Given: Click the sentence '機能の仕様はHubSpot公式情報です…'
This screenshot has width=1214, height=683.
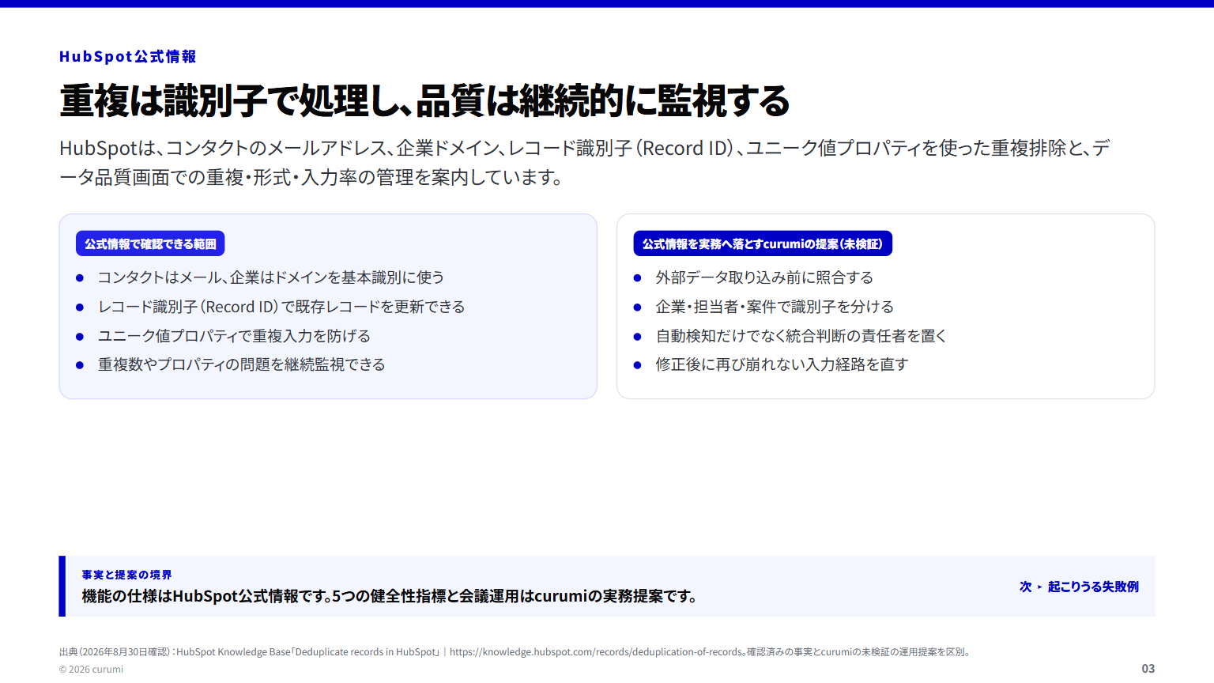Looking at the screenshot, I should point(391,596).
